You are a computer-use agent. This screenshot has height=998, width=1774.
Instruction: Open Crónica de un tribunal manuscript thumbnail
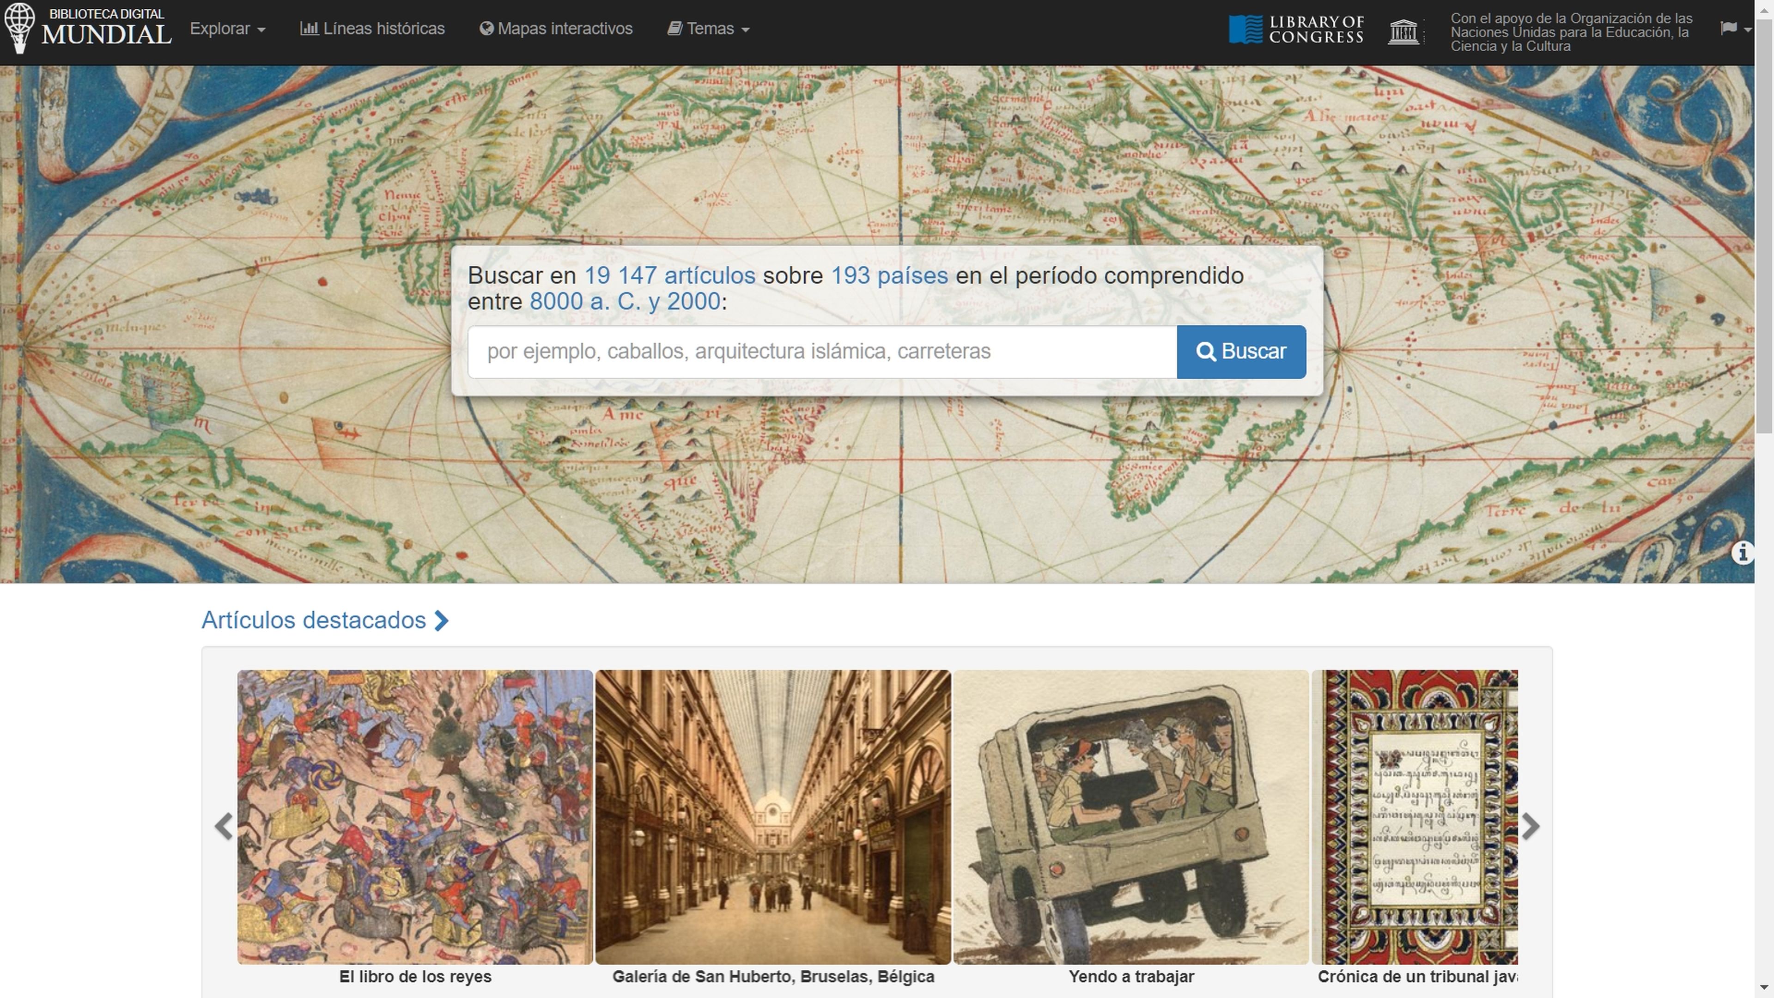pos(1415,817)
